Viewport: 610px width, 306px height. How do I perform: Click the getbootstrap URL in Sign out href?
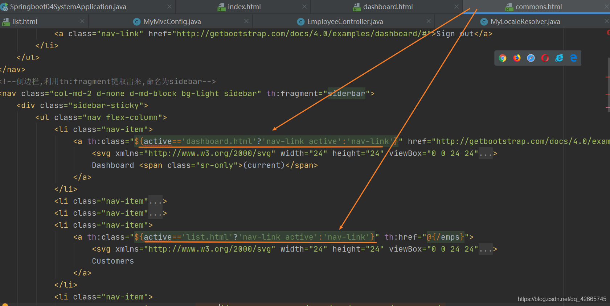(302, 34)
